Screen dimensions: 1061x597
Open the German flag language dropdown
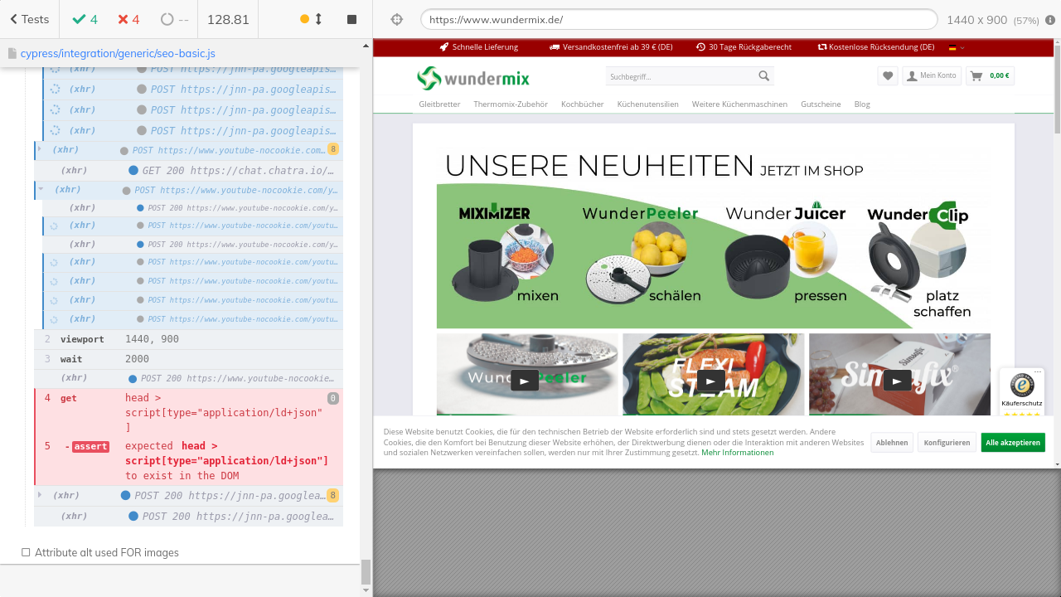(x=956, y=47)
